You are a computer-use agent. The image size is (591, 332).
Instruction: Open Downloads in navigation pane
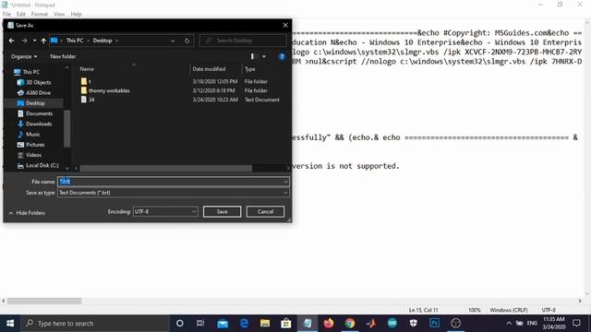pos(34,124)
